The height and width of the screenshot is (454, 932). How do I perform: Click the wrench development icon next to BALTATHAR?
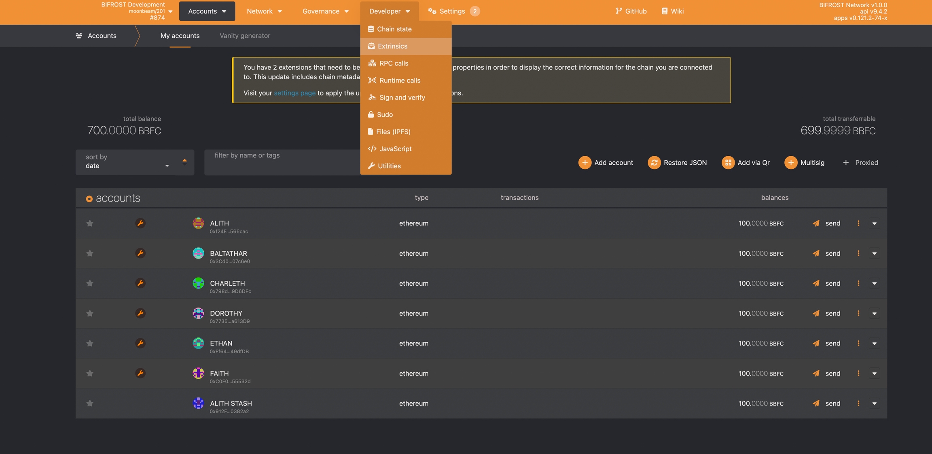pos(140,253)
